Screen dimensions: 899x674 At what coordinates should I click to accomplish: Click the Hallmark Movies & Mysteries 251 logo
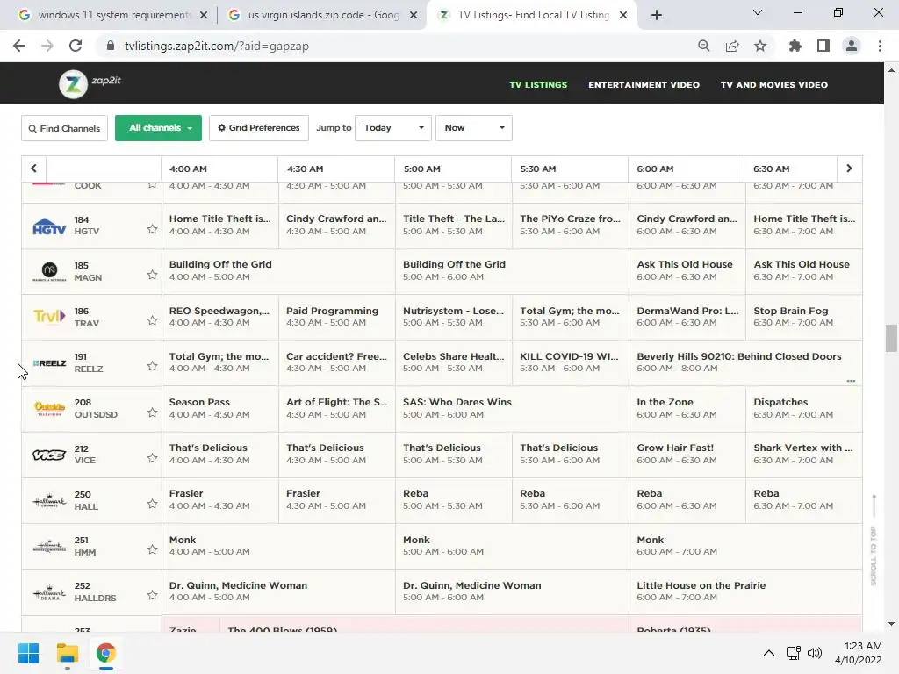coord(49,546)
